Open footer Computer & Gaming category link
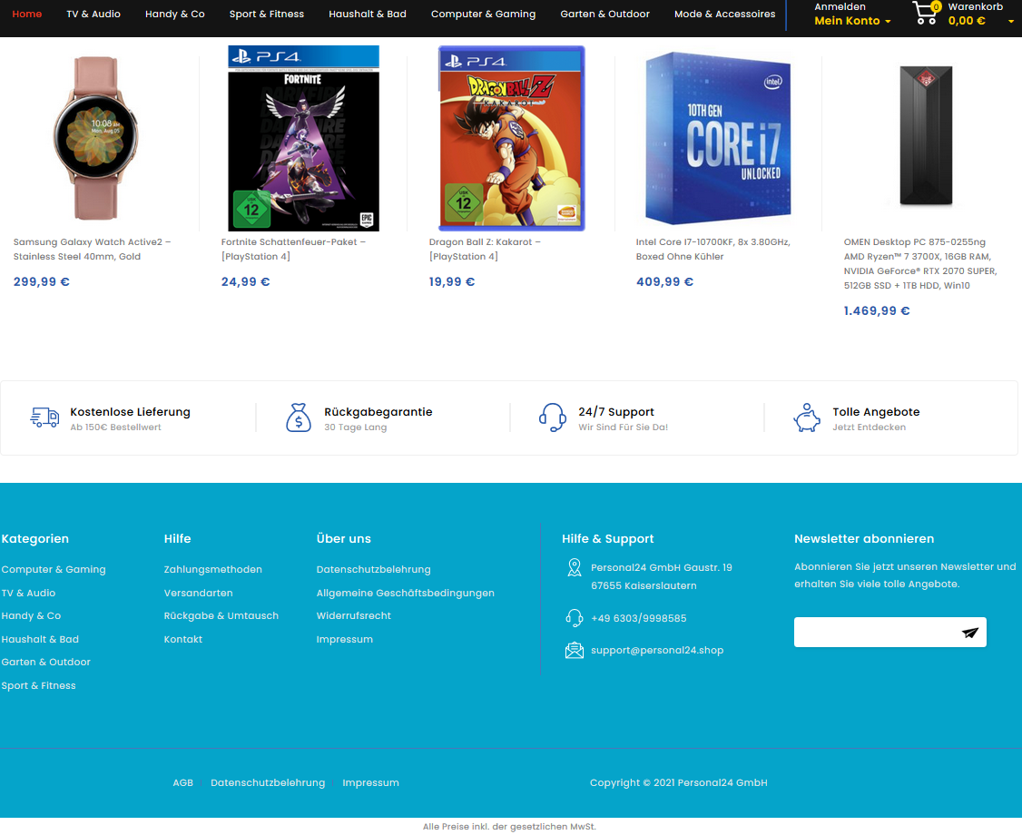The image size is (1022, 835). coord(54,569)
